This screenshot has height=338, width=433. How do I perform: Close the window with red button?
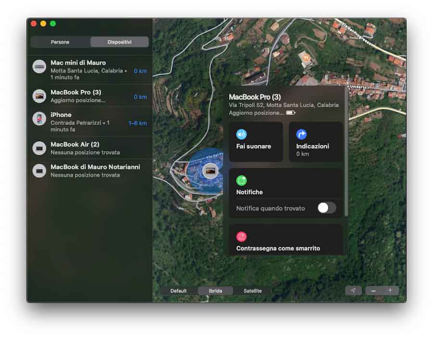click(34, 24)
